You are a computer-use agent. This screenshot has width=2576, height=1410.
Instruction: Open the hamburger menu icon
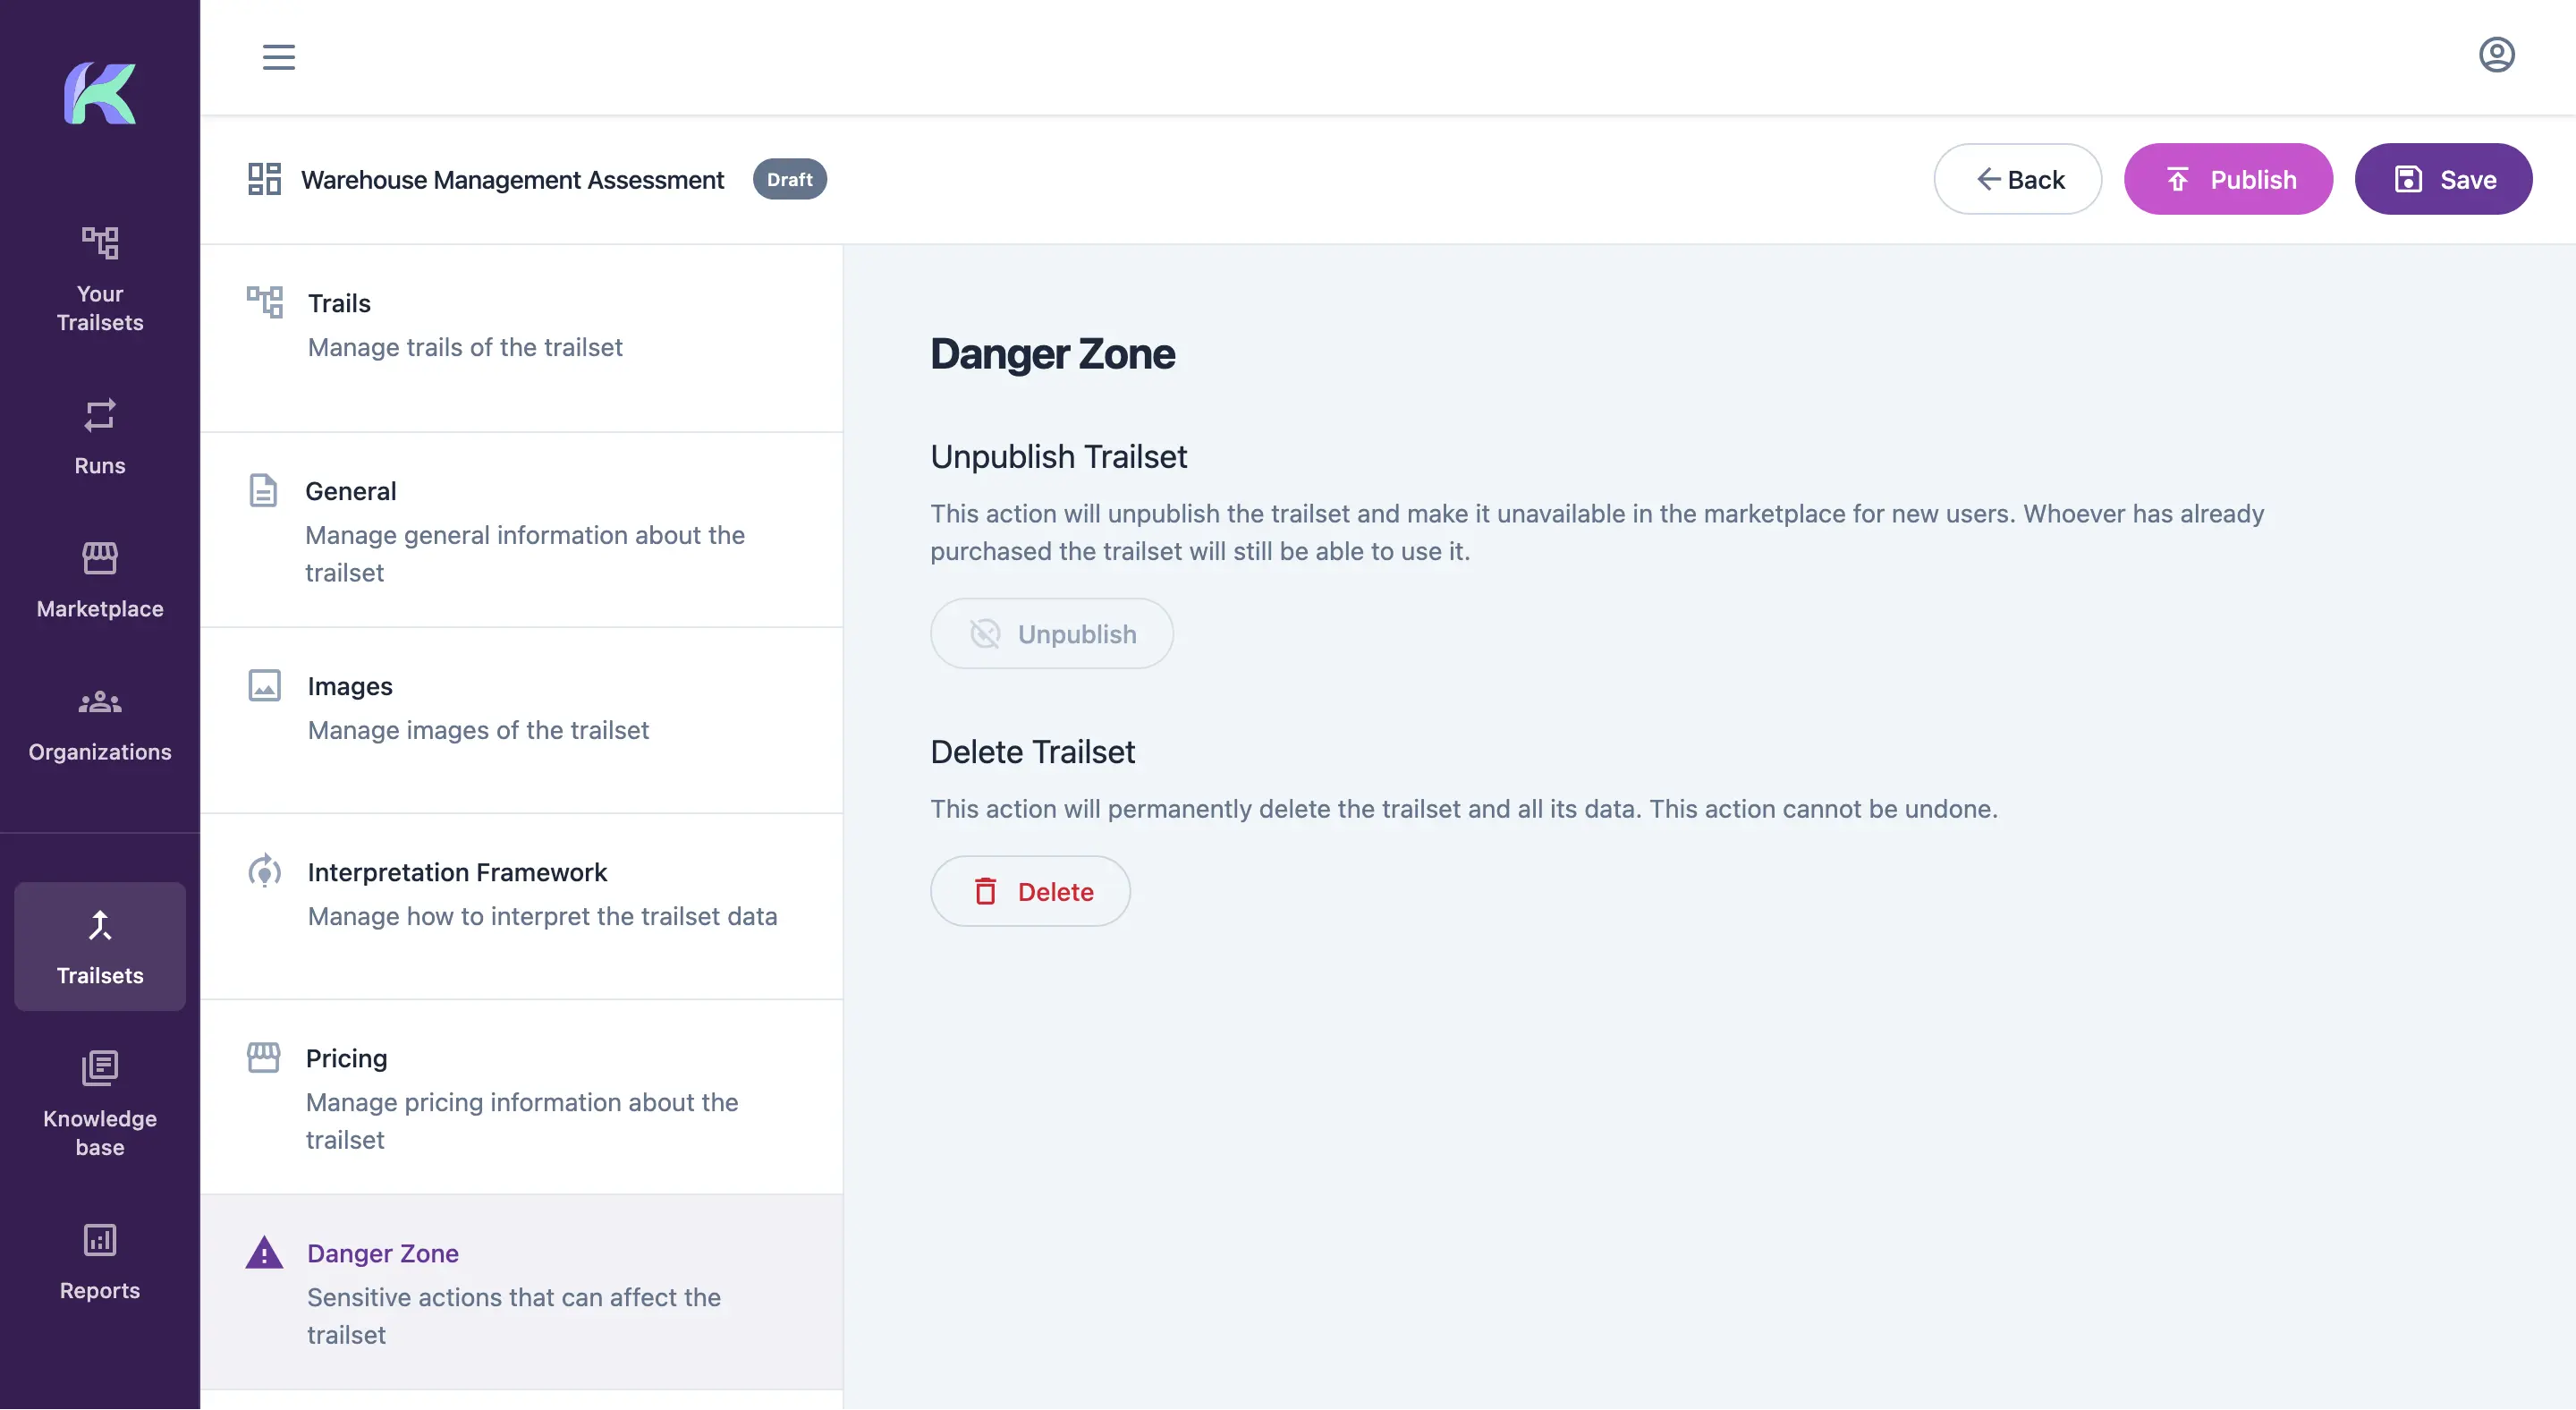pos(279,57)
